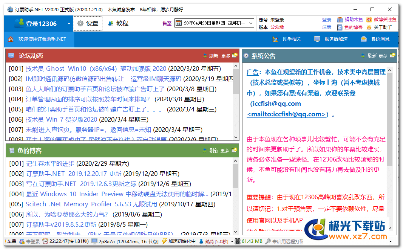Viewport: 403px width, 250px height.
Task: Click status bar time 22:22:47(快1.81秒)
Action: [69, 241]
